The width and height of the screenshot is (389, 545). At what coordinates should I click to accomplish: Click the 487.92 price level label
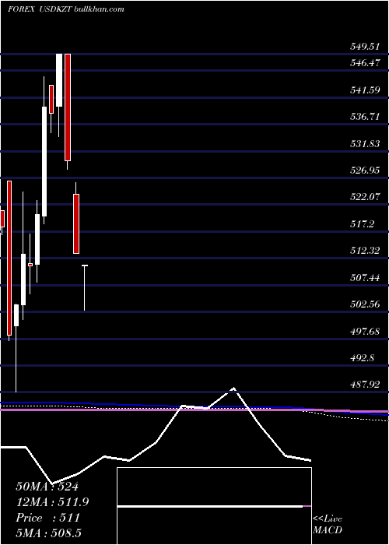365,385
